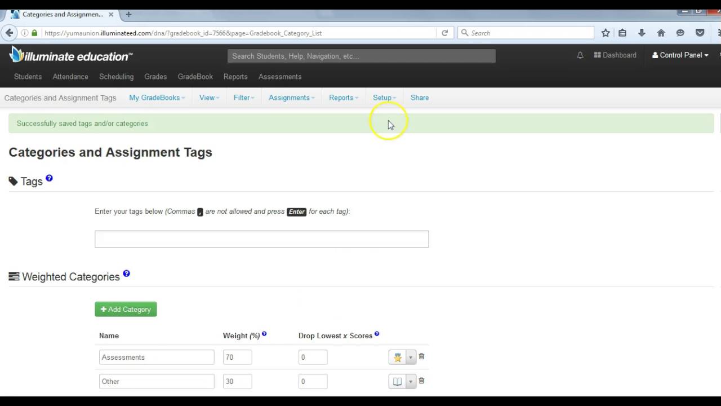Open the GradeBook menu in navigation bar
The image size is (721, 406).
[x=195, y=77]
